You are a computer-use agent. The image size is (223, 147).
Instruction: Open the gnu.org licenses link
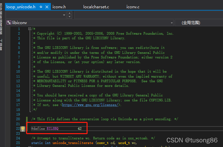(90, 105)
